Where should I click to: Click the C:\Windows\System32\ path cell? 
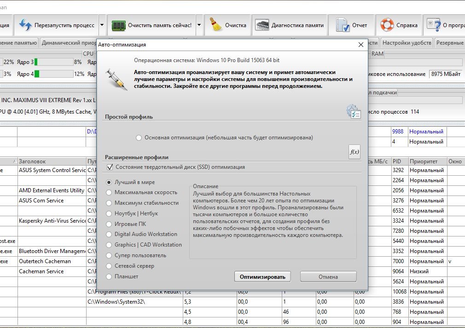point(134,302)
